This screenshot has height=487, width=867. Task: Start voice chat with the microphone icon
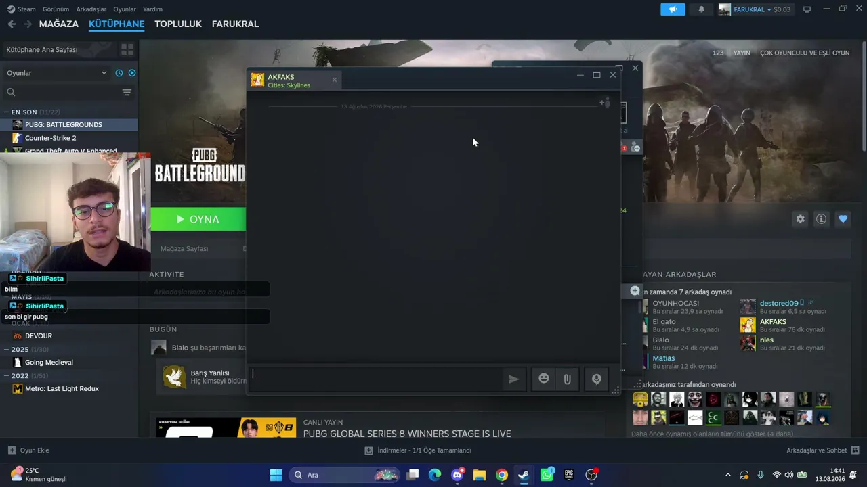tap(597, 379)
